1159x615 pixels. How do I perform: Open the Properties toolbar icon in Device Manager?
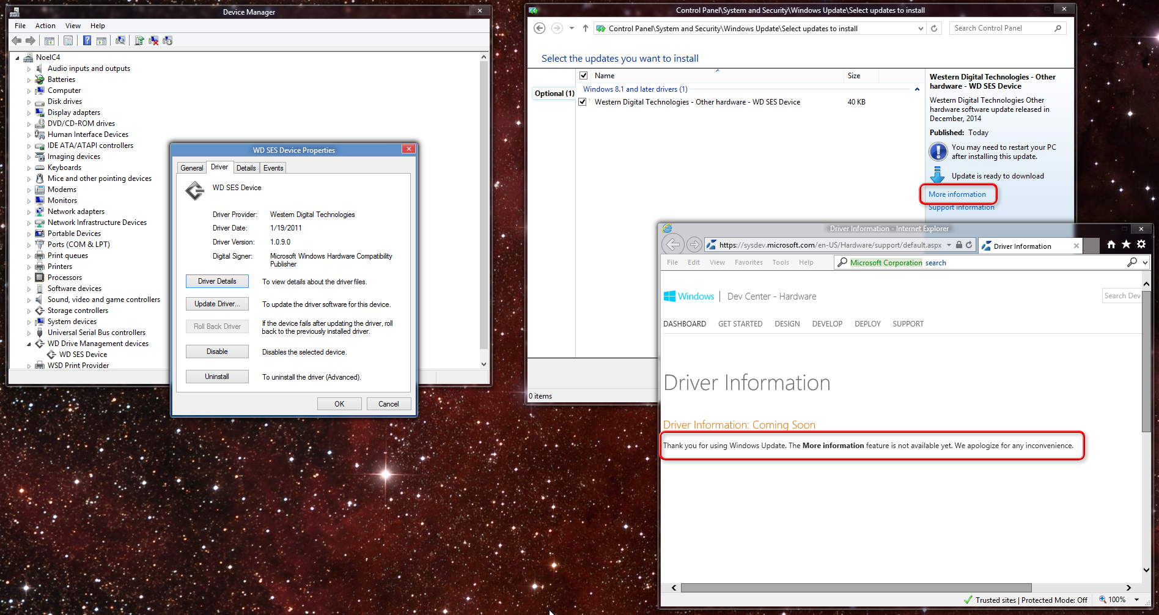68,40
